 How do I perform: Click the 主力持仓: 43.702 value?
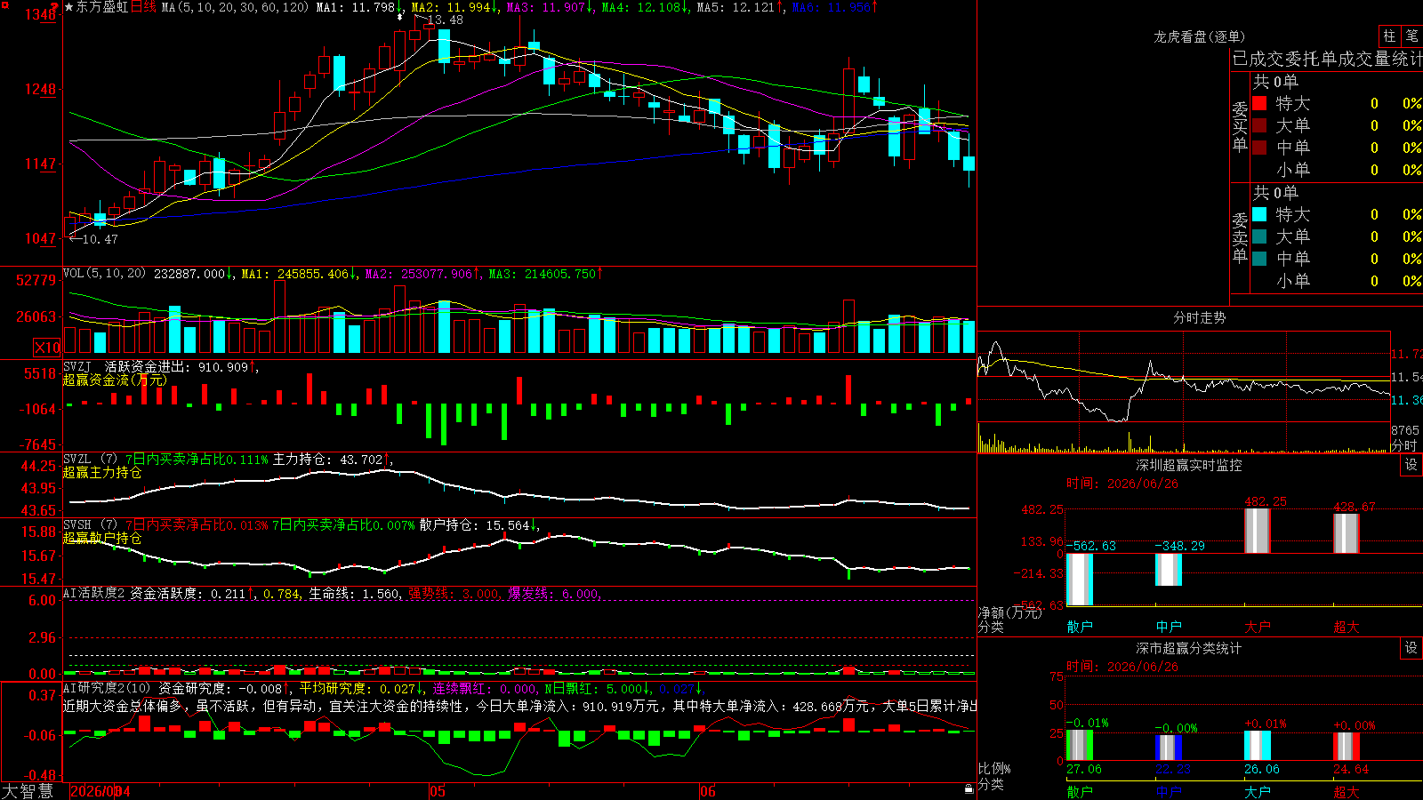coord(330,460)
